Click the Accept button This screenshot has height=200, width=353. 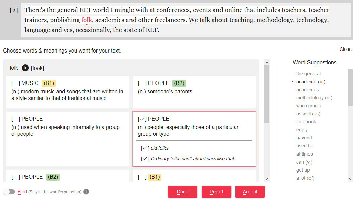pos(250,192)
